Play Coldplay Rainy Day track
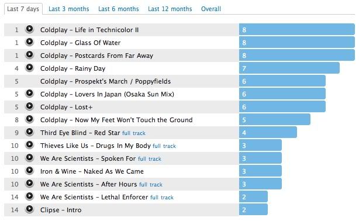The image size is (359, 221). point(30,68)
